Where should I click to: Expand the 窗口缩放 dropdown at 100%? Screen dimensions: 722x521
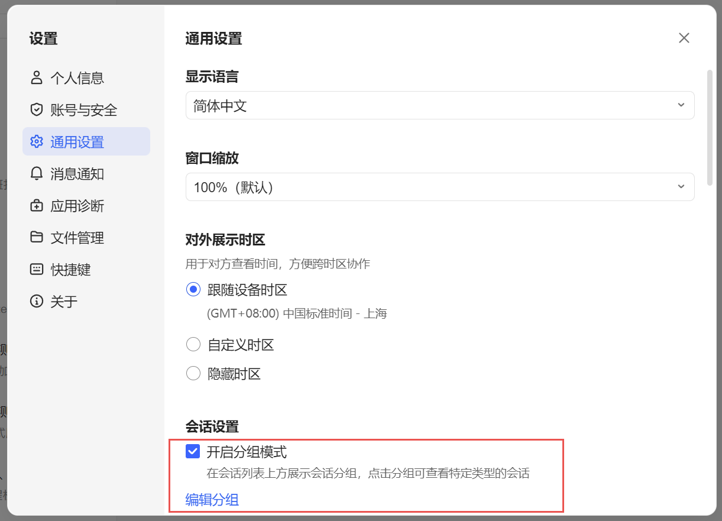tap(439, 187)
